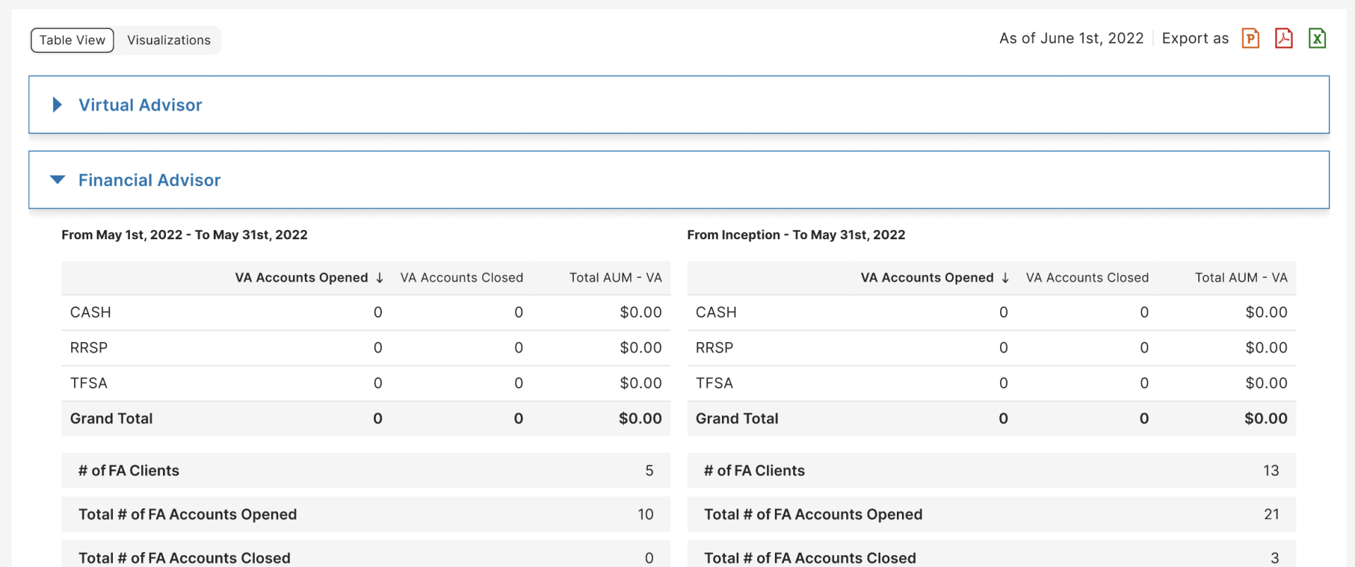
Task: Switch to Table View tab
Action: coord(72,40)
